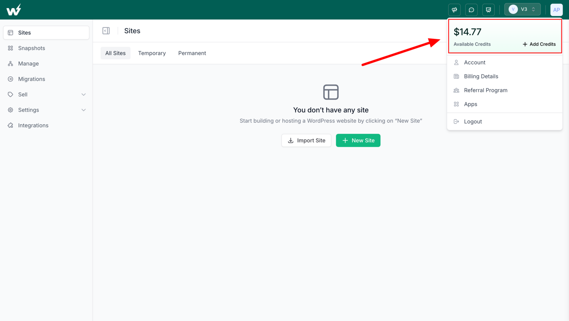The width and height of the screenshot is (569, 321).
Task: Open the chat bubble icon in header
Action: tap(472, 10)
